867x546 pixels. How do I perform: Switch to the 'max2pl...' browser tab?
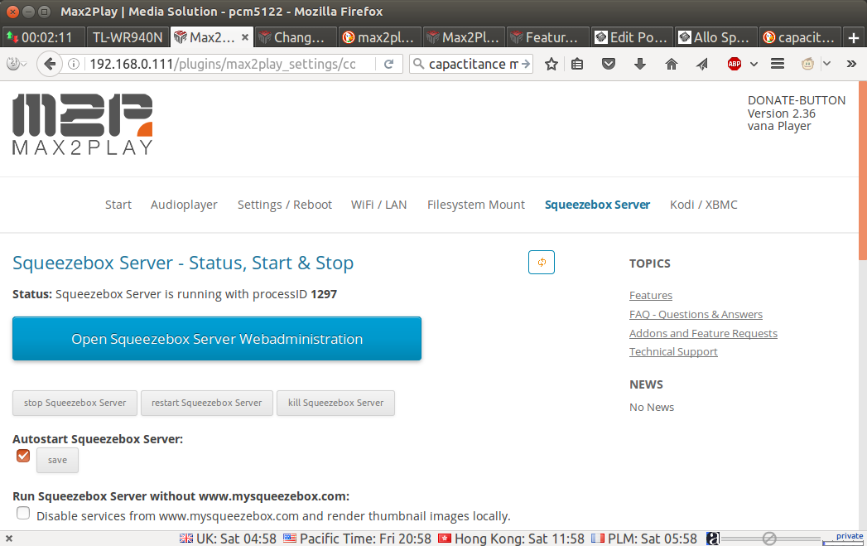(x=380, y=37)
